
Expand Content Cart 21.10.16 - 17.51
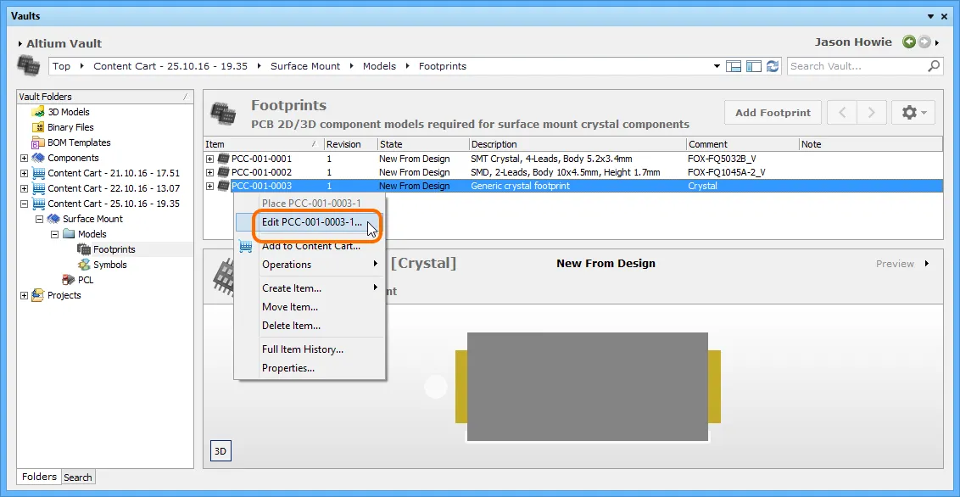coord(24,173)
